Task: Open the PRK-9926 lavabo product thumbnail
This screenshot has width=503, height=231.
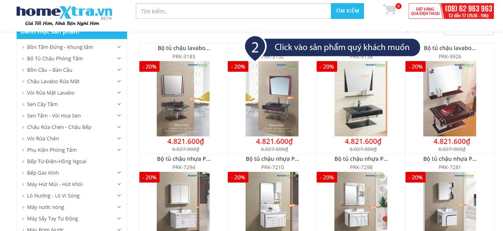Action: (450, 99)
